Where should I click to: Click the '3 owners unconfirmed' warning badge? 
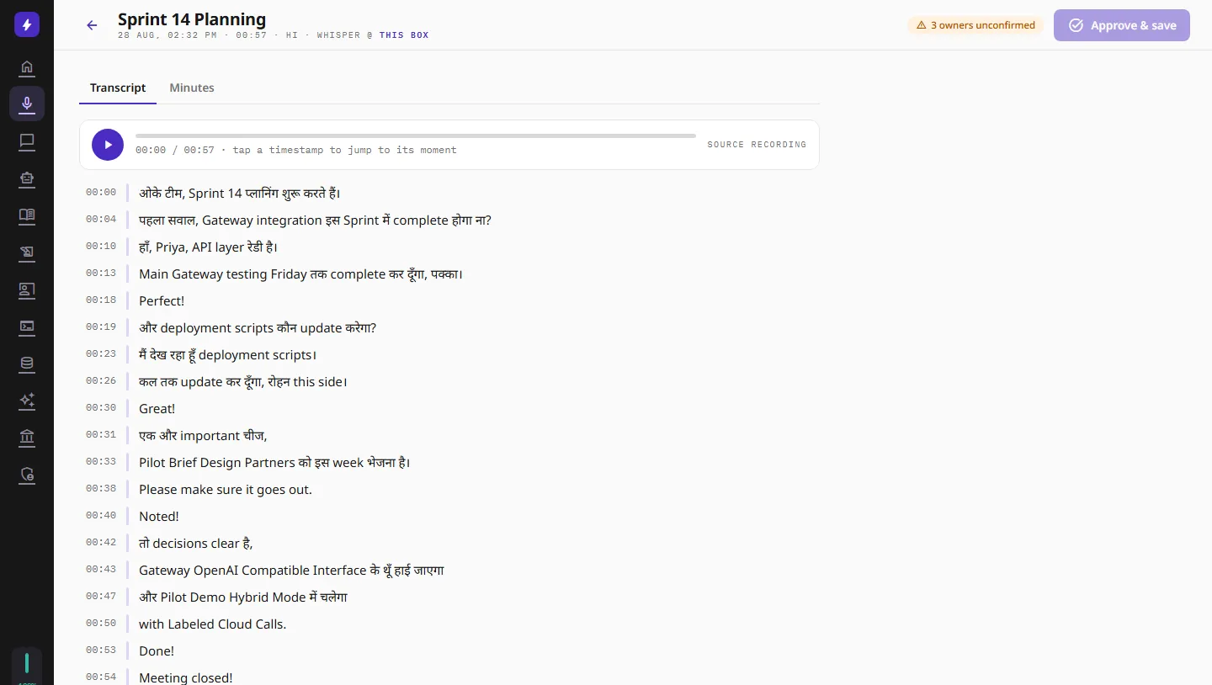[975, 25]
